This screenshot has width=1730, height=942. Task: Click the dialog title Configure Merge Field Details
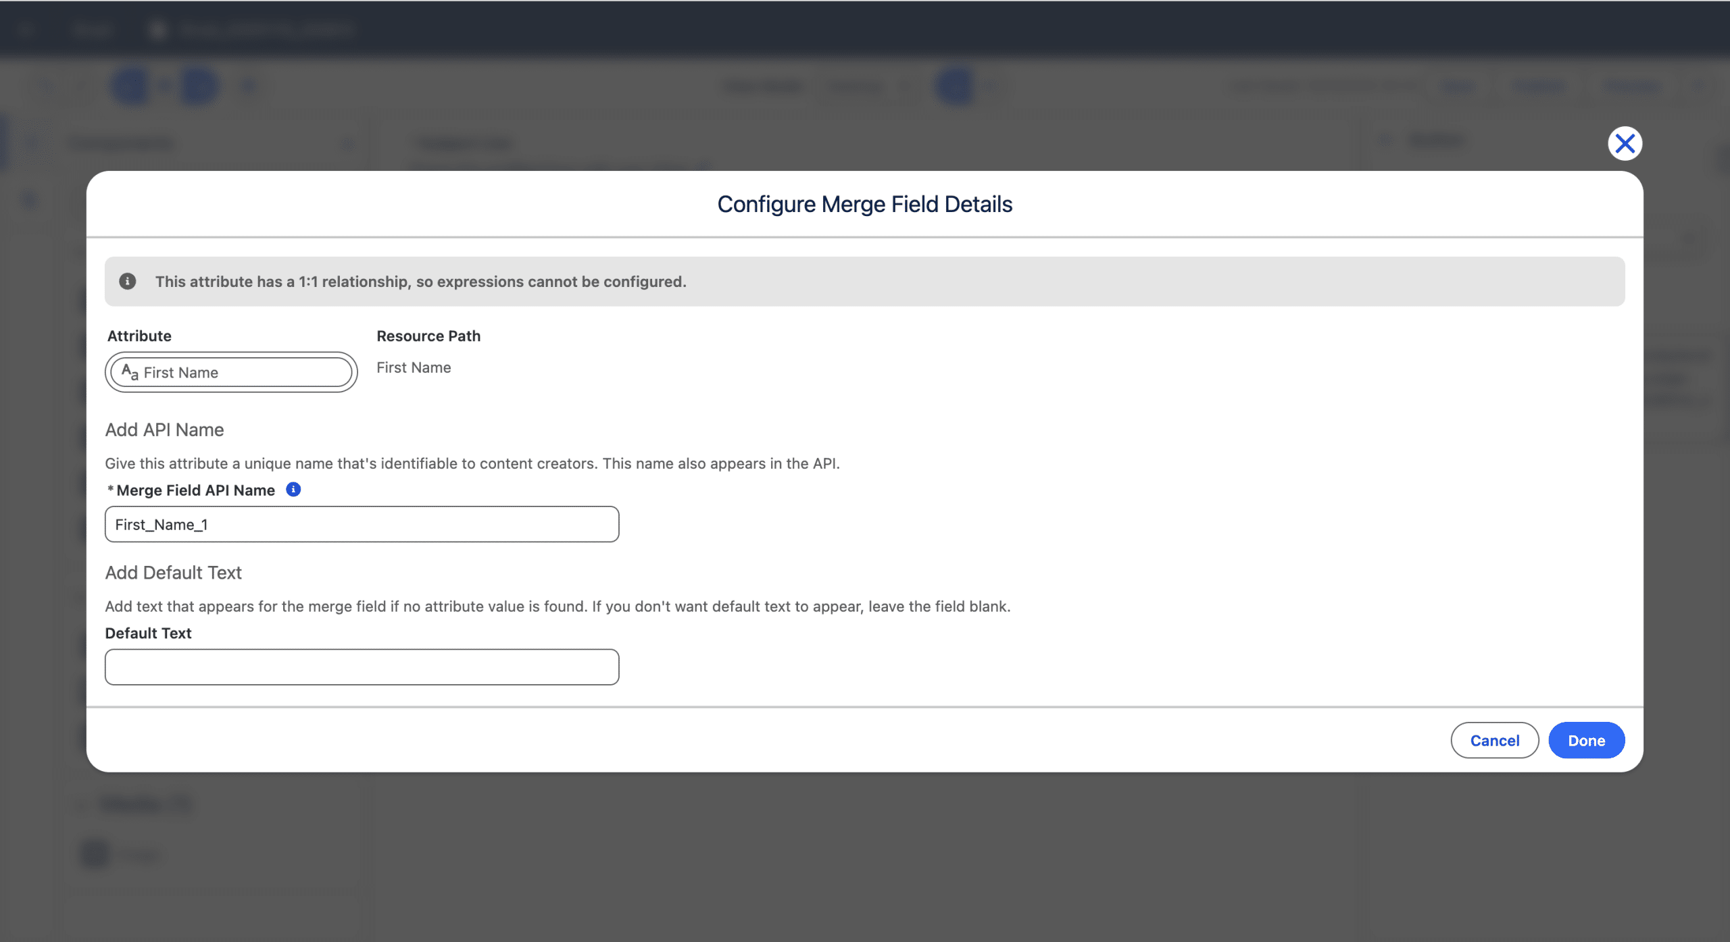click(864, 204)
